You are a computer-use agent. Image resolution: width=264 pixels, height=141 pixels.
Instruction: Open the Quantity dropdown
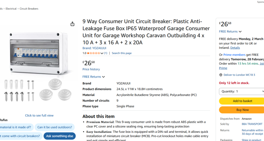pyautogui.click(x=242, y=91)
